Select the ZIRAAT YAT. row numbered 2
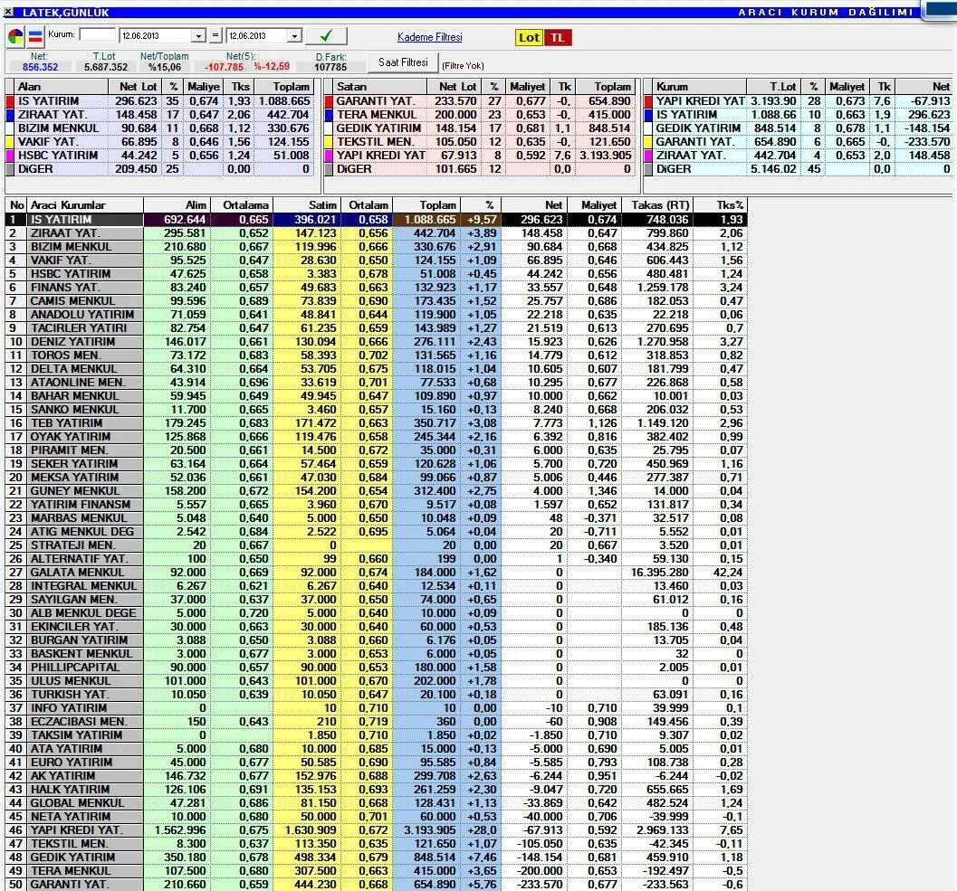 click(376, 233)
